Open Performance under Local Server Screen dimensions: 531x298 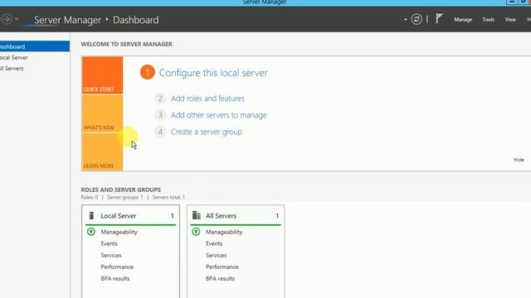(x=117, y=267)
